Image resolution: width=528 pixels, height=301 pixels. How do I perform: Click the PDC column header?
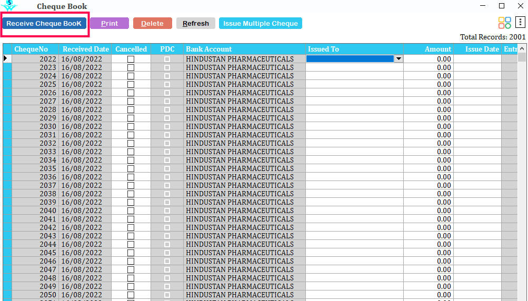click(x=167, y=49)
